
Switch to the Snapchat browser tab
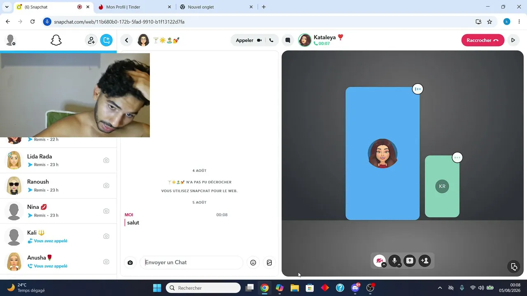coord(53,7)
